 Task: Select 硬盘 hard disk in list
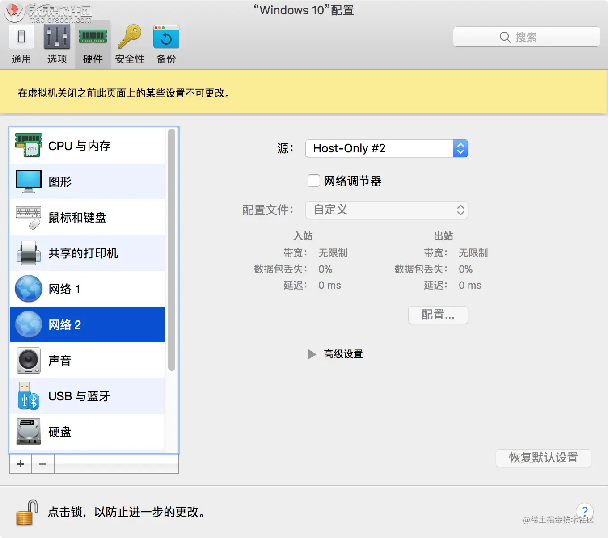[x=87, y=432]
